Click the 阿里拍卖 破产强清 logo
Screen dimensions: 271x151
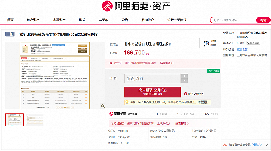coord(123,114)
